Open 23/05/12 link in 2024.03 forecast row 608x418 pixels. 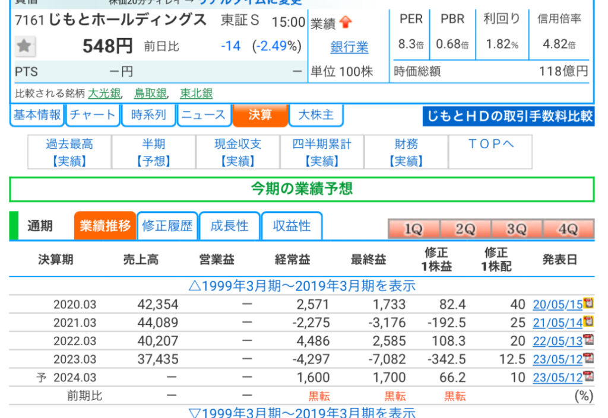[558, 377]
